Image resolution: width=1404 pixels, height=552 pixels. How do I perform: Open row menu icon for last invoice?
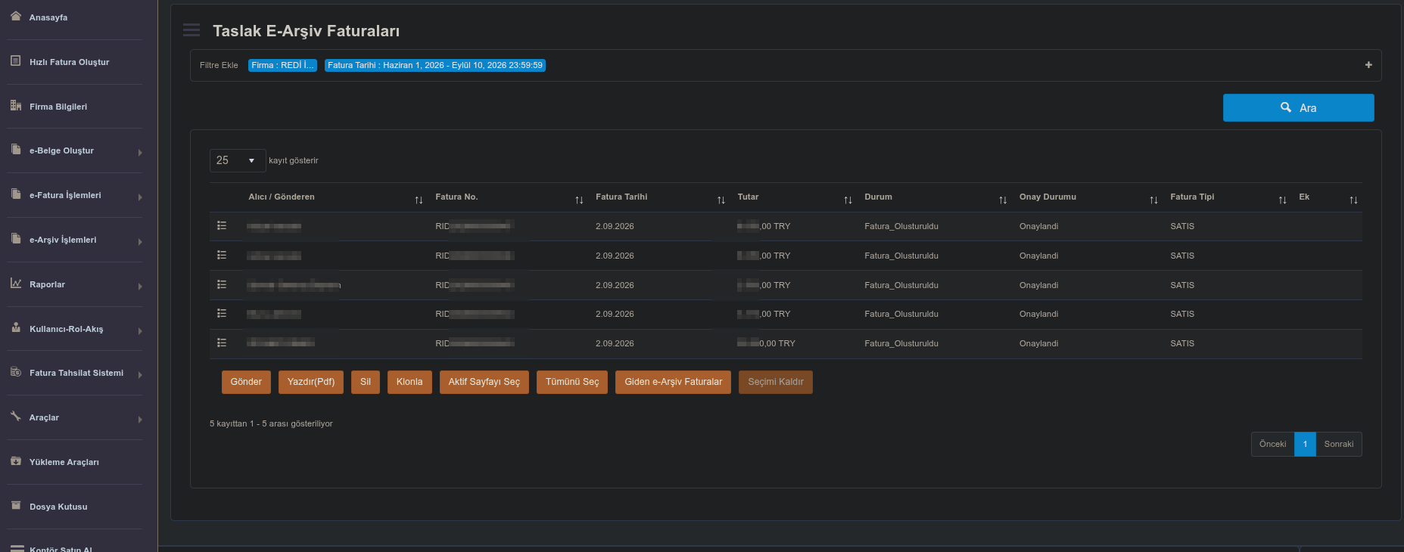click(x=222, y=343)
